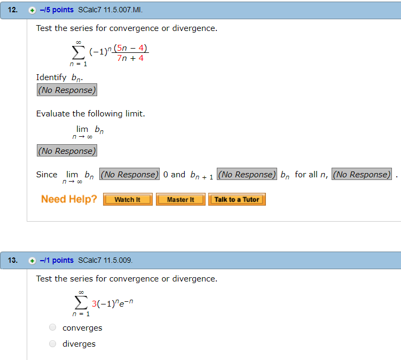Image resolution: width=401 pixels, height=360 pixels.
Task: Open the No Response dropdown after 'for all n,'
Action: coord(361,174)
